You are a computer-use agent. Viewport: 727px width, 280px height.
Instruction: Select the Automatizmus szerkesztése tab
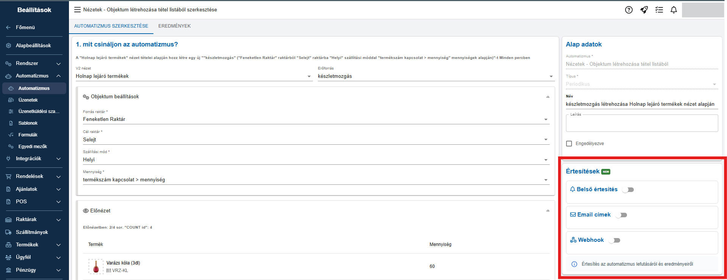[111, 26]
